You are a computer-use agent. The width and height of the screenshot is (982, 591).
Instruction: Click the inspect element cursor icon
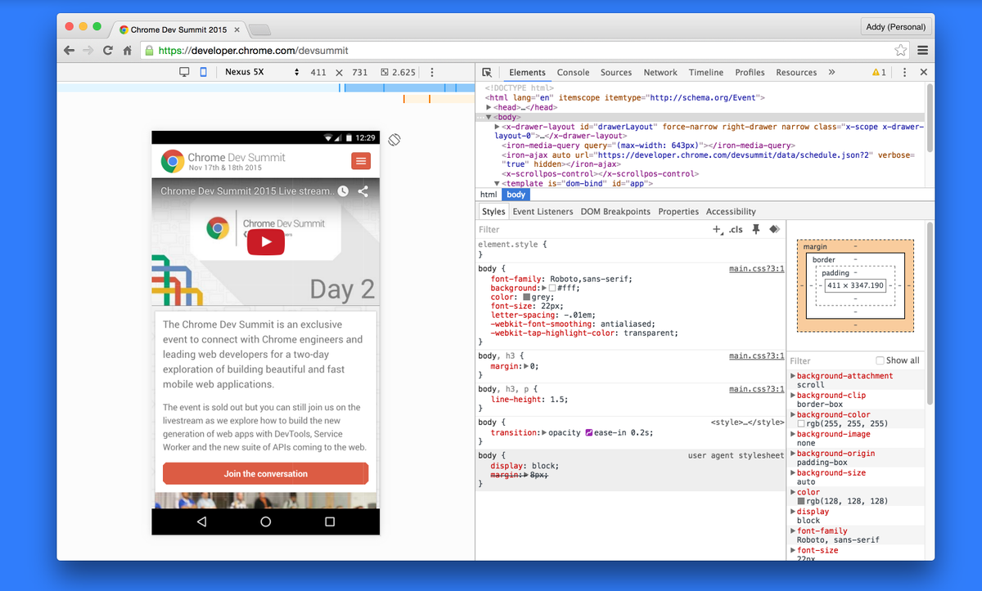click(487, 72)
